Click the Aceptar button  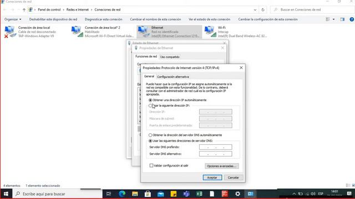coord(212,177)
